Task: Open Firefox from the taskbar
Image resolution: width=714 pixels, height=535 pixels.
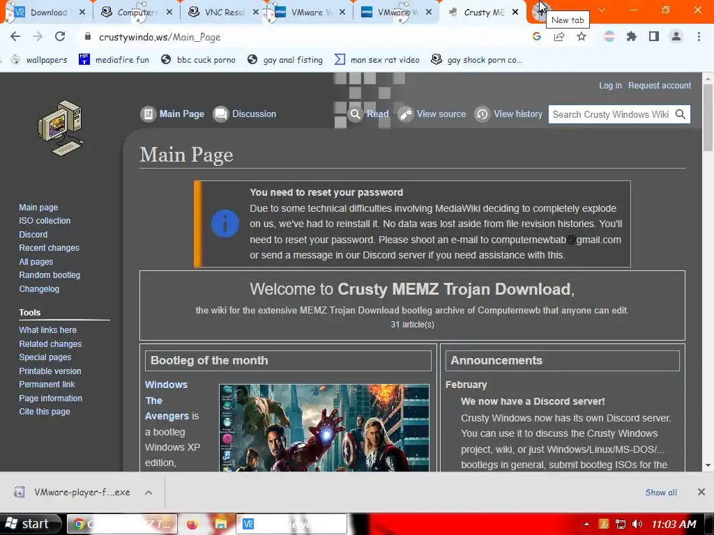Action: click(192, 524)
